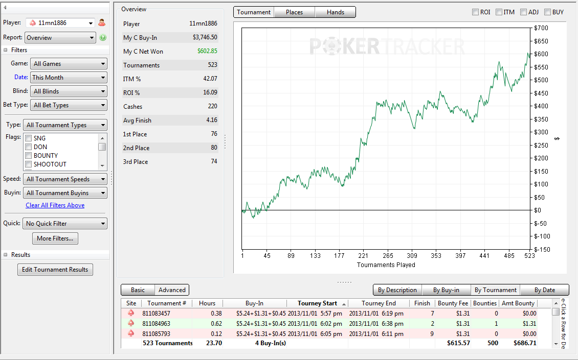Click the results table scroll-down arrow
The width and height of the screenshot is (578, 360).
556,344
